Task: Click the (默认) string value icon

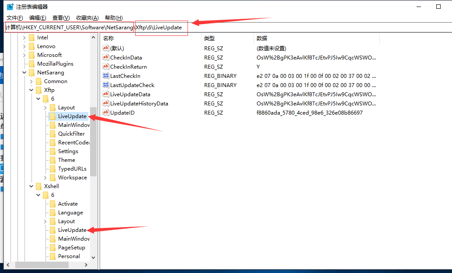Action: tap(106, 48)
